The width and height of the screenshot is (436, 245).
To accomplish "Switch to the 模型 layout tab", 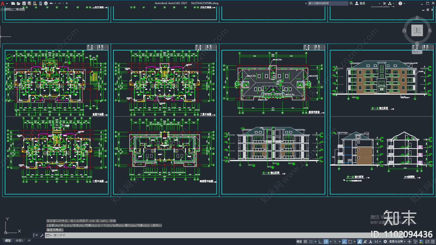I will pyautogui.click(x=8, y=241).
